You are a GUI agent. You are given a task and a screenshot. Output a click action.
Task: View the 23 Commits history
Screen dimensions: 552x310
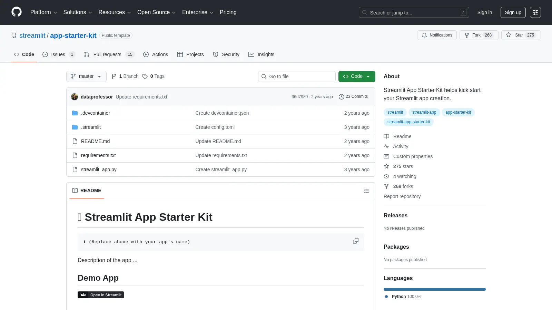coord(353,97)
